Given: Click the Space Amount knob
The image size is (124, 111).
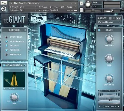Looking at the screenshot, I should pos(109,39).
